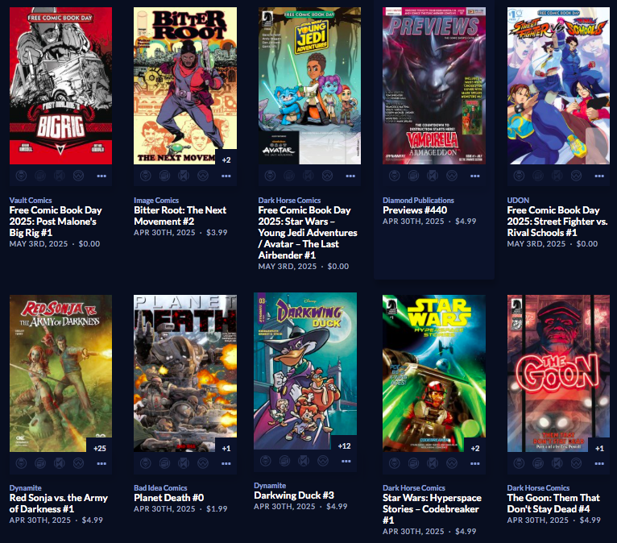Screen dimensions: 617x543
Task: Open more options menu for Bitter Root #2
Action: click(226, 176)
